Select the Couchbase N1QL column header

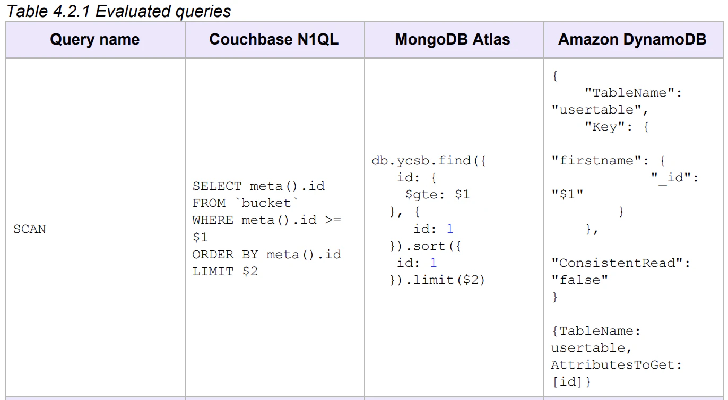[x=274, y=39]
